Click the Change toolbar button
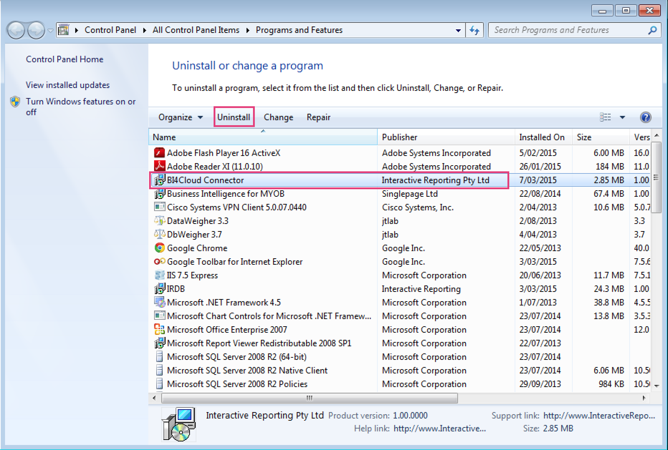The width and height of the screenshot is (668, 450). tap(278, 117)
